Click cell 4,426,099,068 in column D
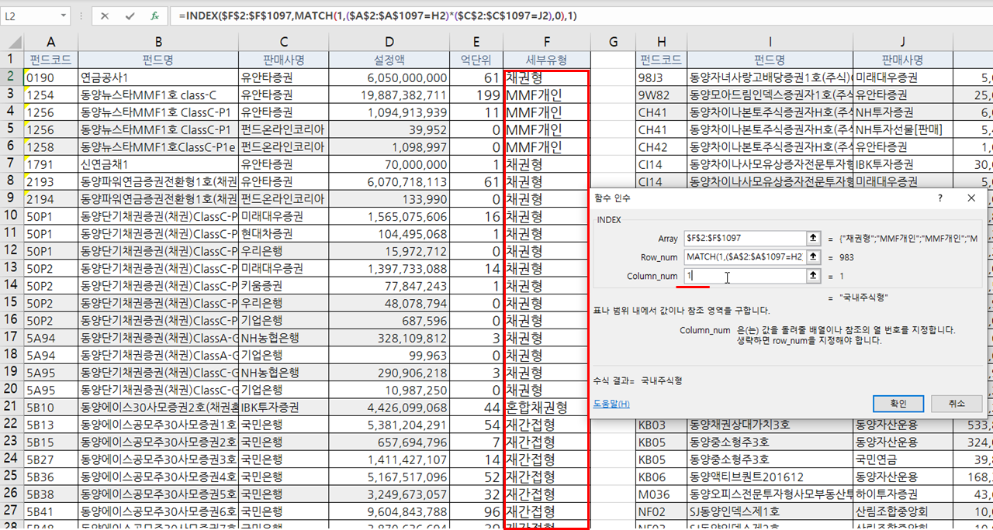 tap(389, 407)
